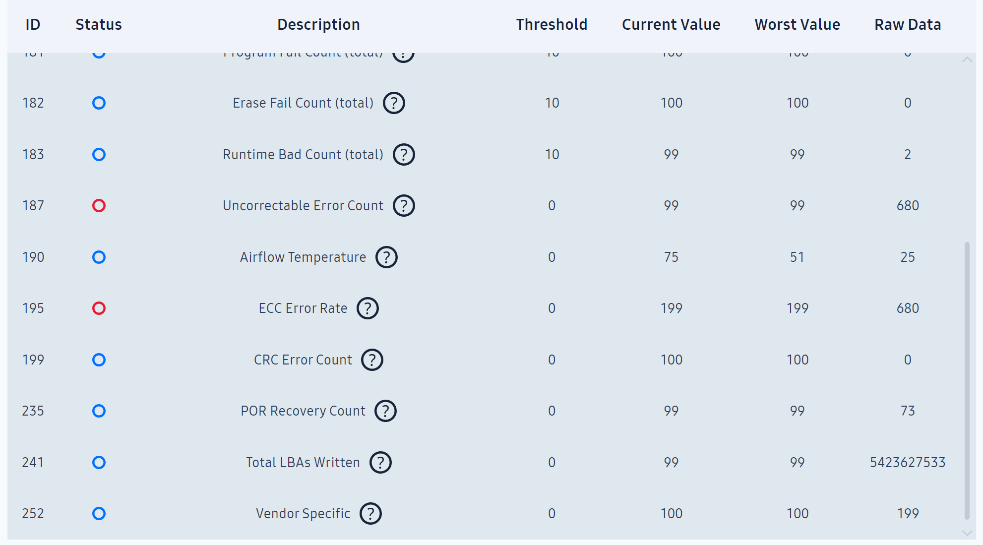Click the Current Value column header
983x545 pixels.
pyautogui.click(x=671, y=24)
